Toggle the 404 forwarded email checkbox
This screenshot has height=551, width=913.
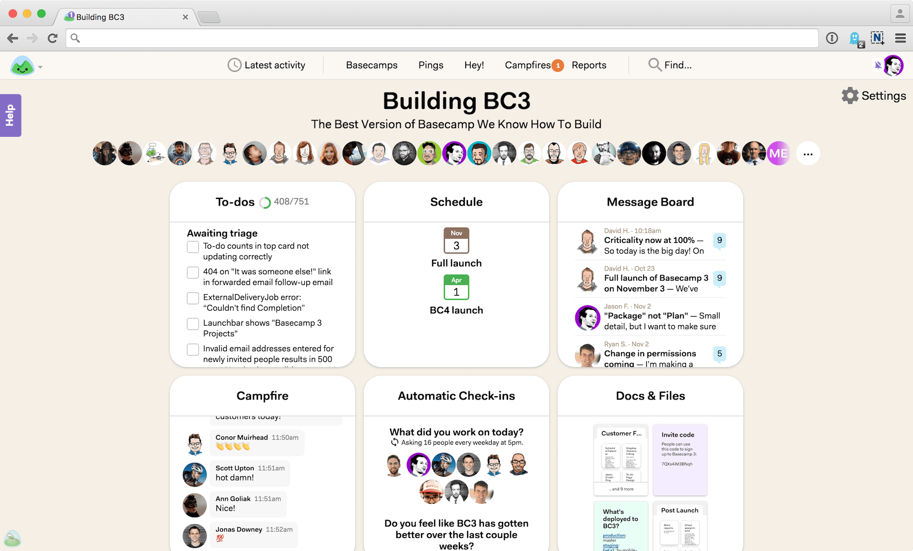(193, 272)
